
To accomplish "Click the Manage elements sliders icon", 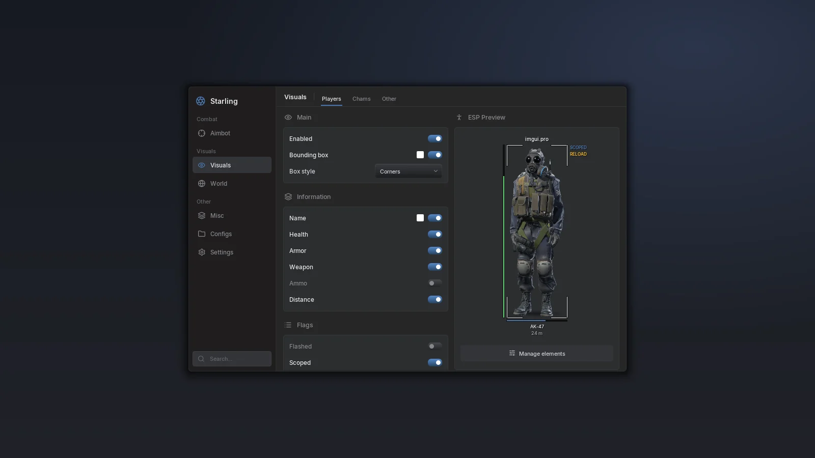I will [x=512, y=353].
